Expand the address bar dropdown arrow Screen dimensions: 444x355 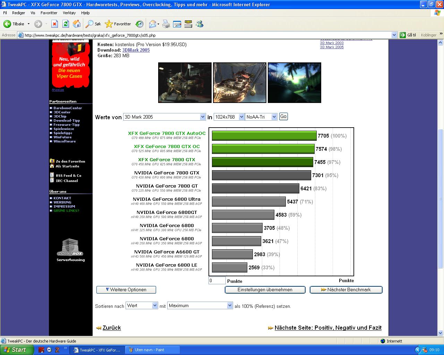click(x=394, y=35)
